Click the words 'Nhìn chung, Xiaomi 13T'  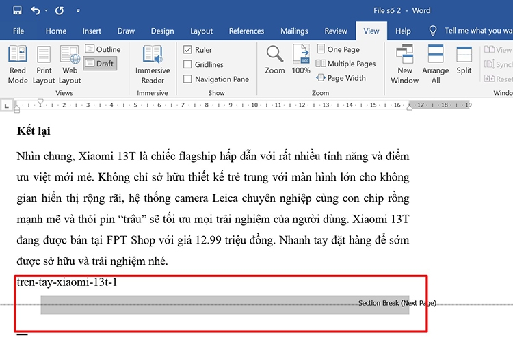[x=75, y=156]
